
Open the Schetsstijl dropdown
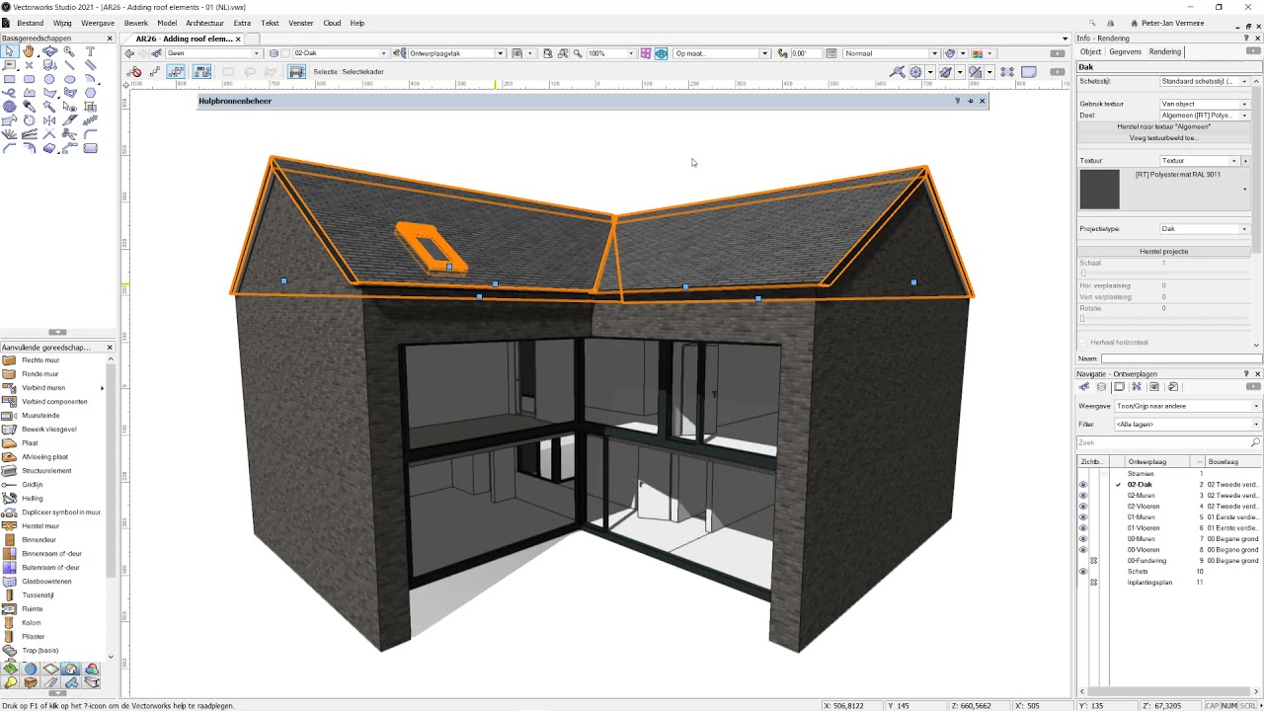click(x=1205, y=81)
